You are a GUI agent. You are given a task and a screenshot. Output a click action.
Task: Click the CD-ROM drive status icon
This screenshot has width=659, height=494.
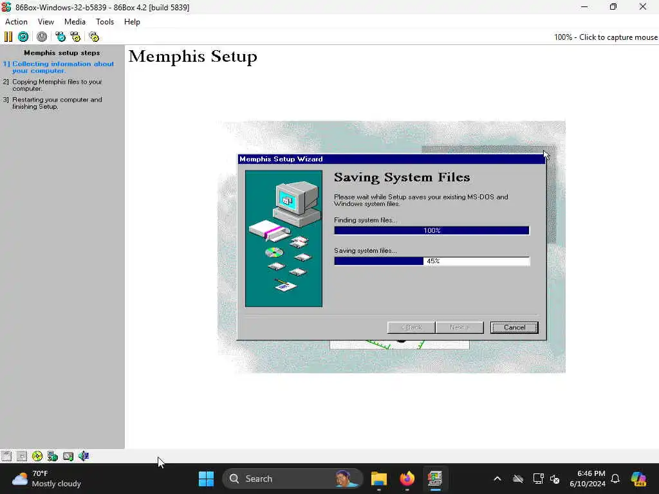point(37,456)
